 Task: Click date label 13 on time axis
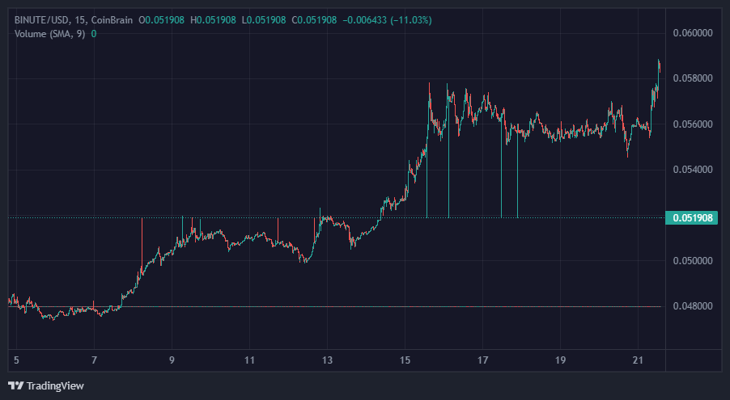(x=327, y=360)
